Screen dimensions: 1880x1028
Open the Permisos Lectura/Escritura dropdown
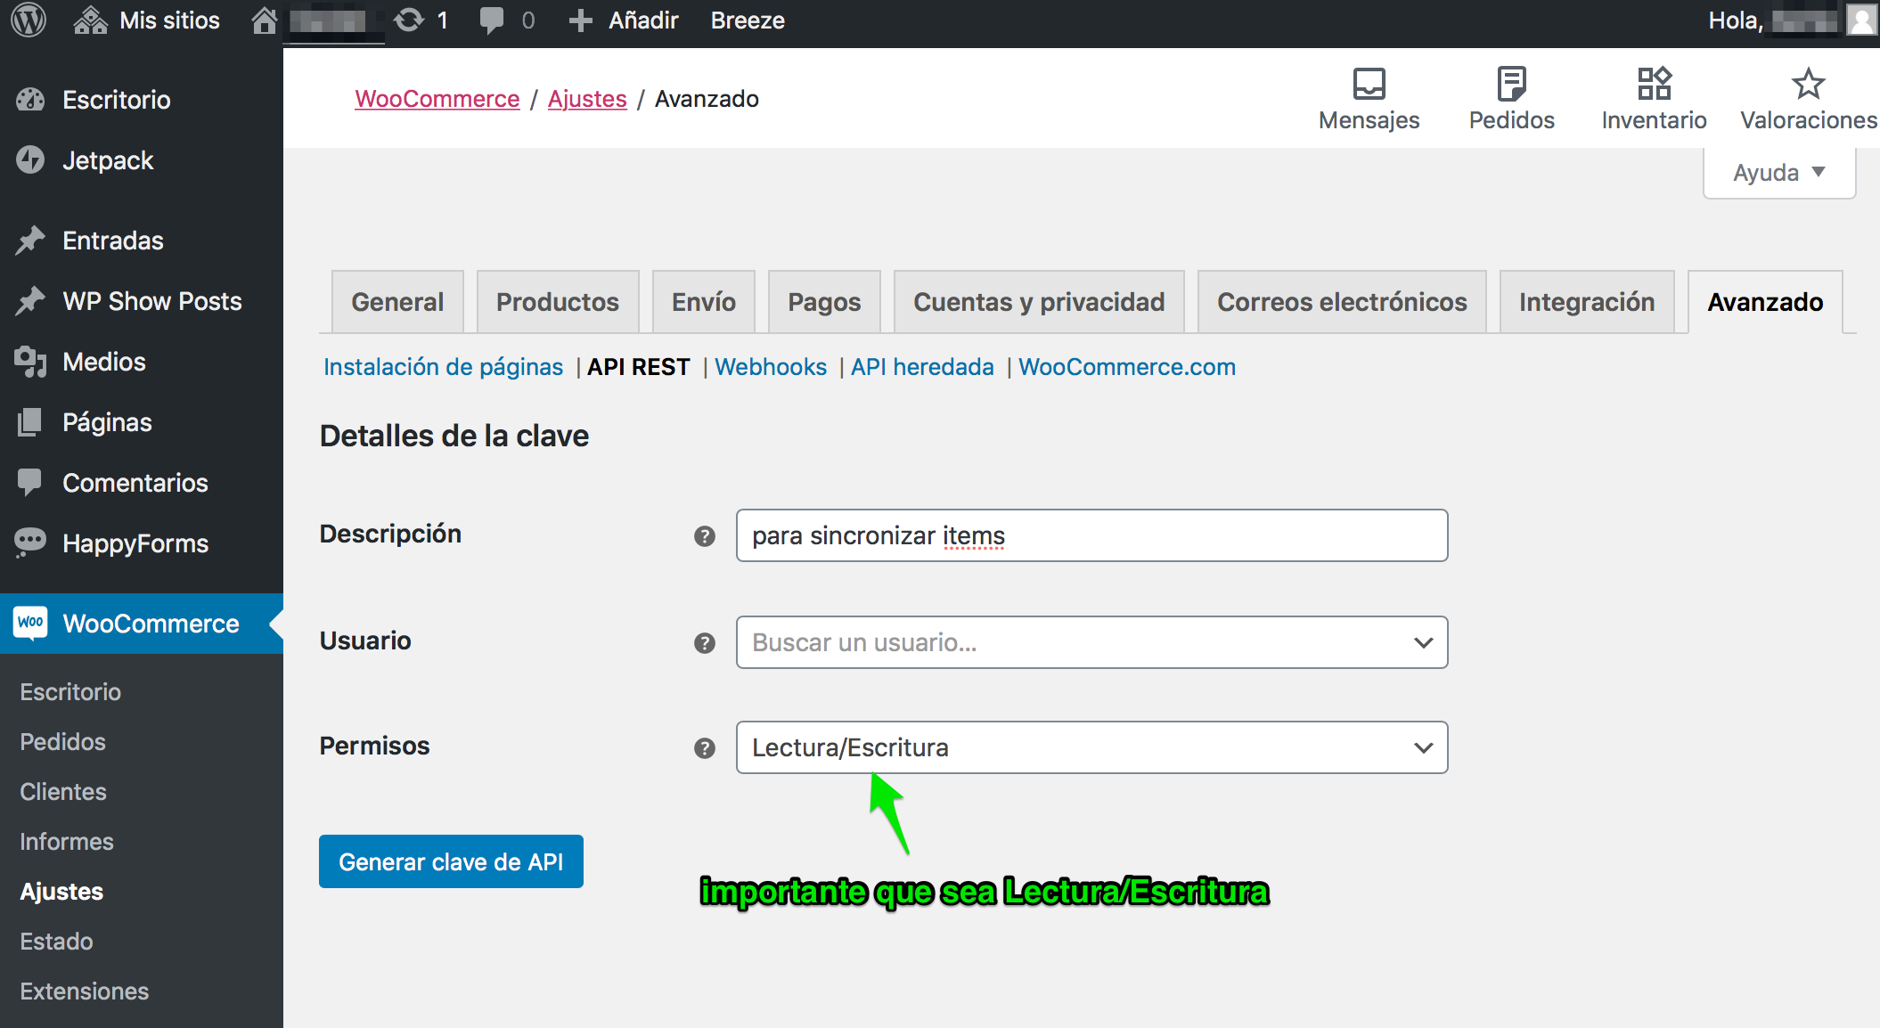pos(1091,747)
